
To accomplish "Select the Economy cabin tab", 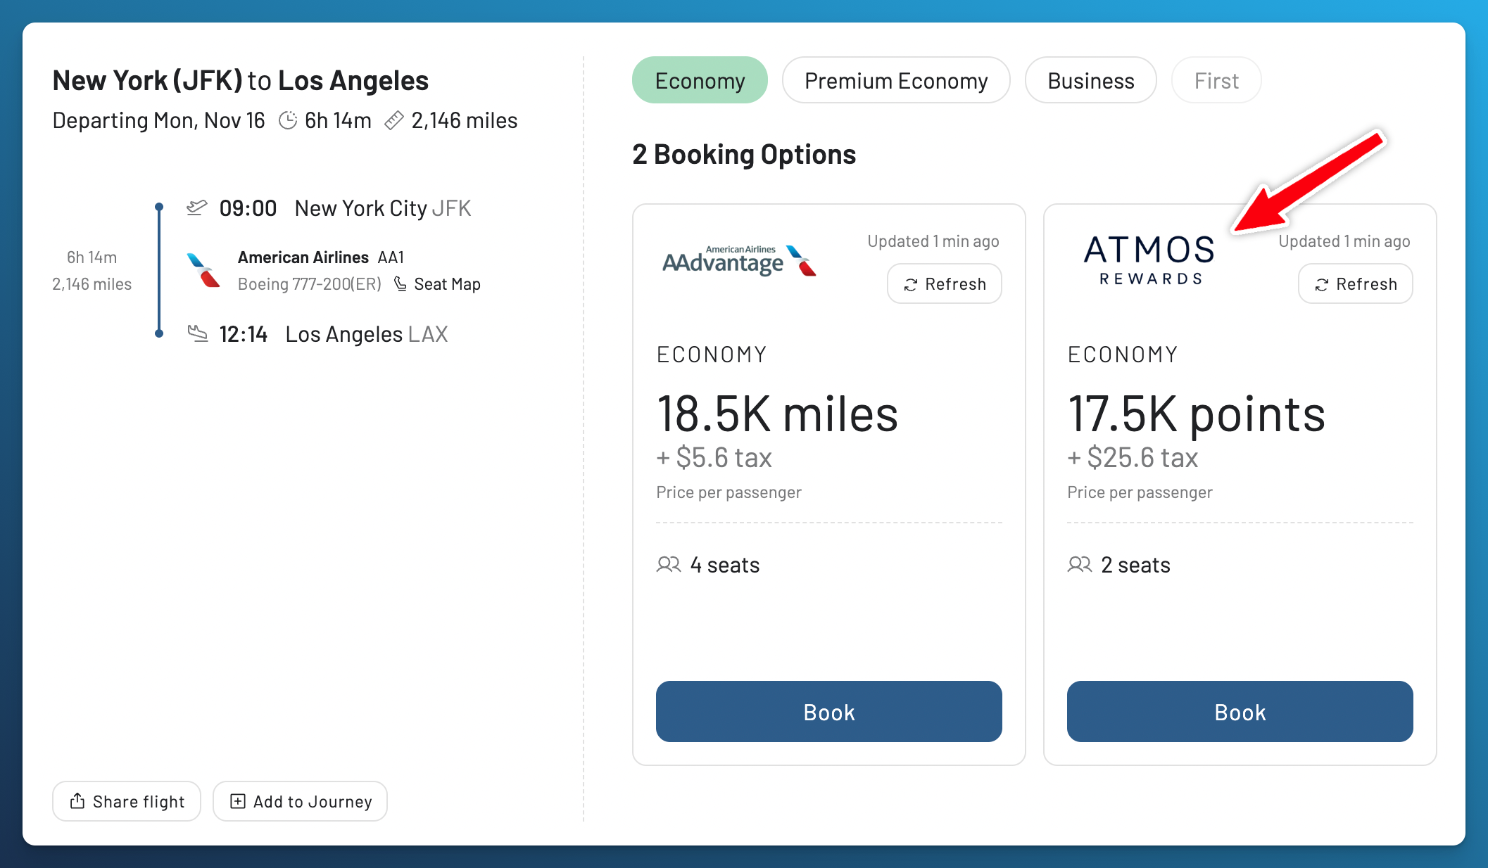I will pos(700,80).
